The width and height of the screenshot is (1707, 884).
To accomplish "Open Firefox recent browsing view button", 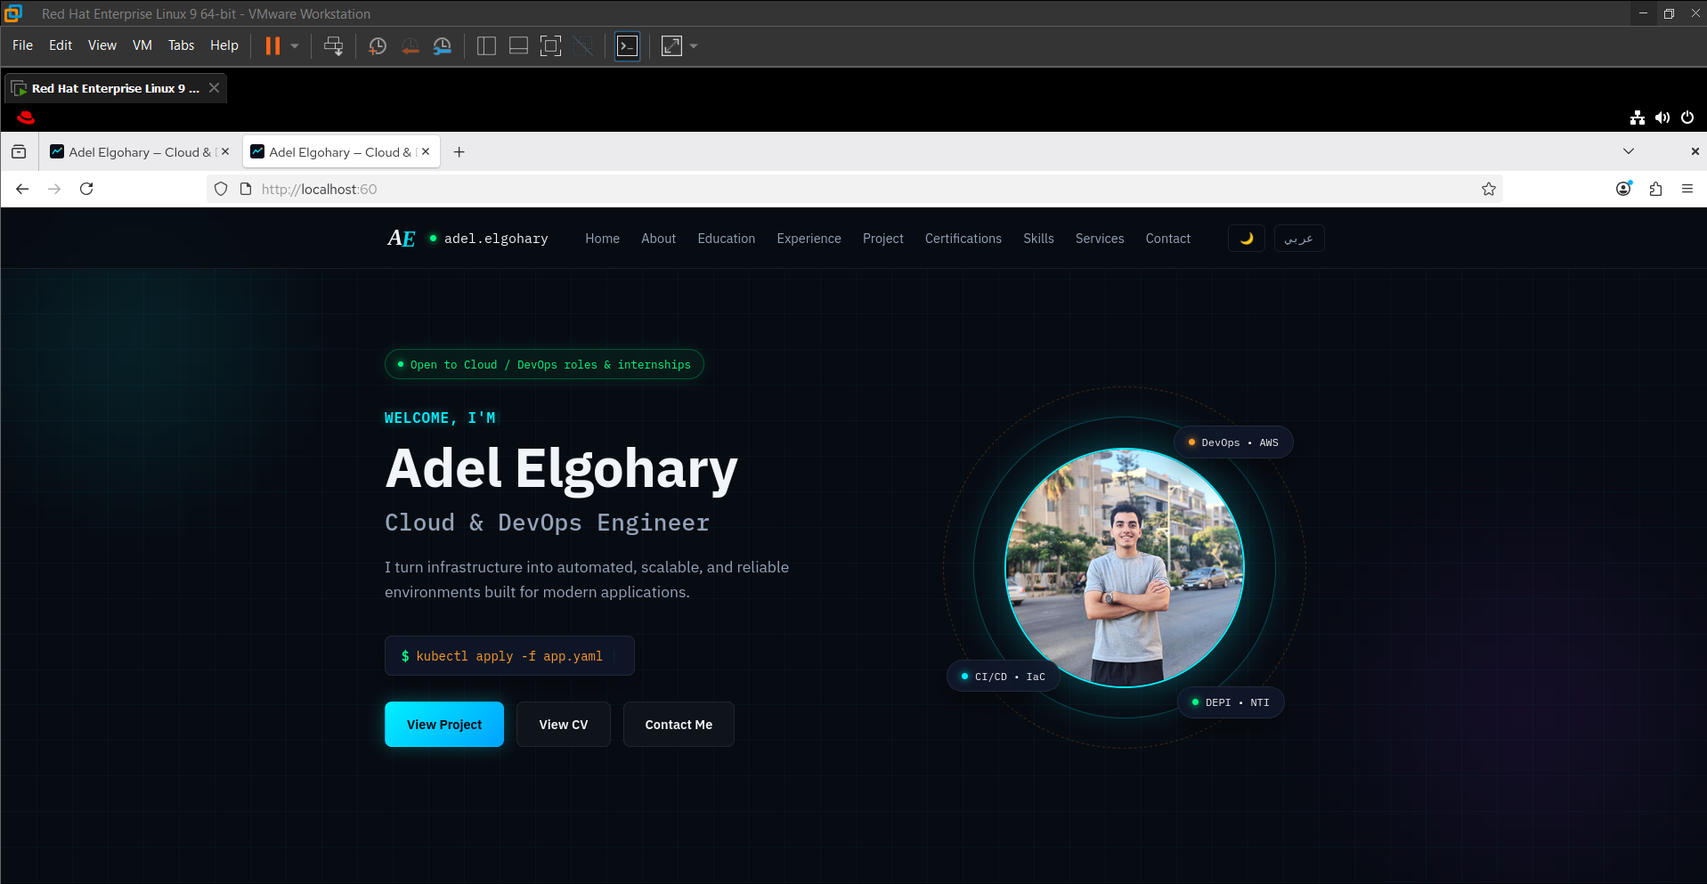I will tap(19, 152).
